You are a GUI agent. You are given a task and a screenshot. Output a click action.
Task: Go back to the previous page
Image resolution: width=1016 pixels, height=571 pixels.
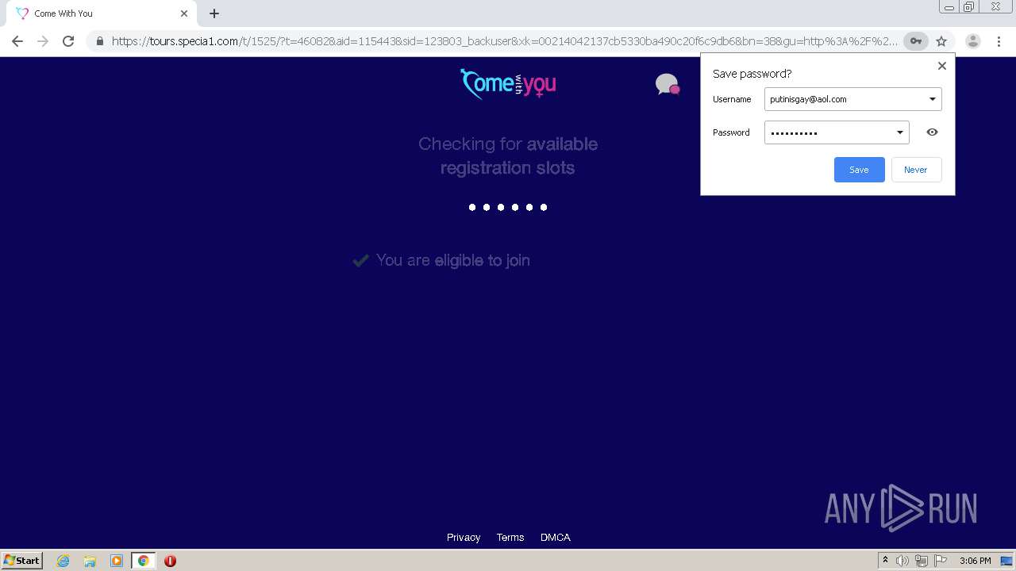pos(17,41)
